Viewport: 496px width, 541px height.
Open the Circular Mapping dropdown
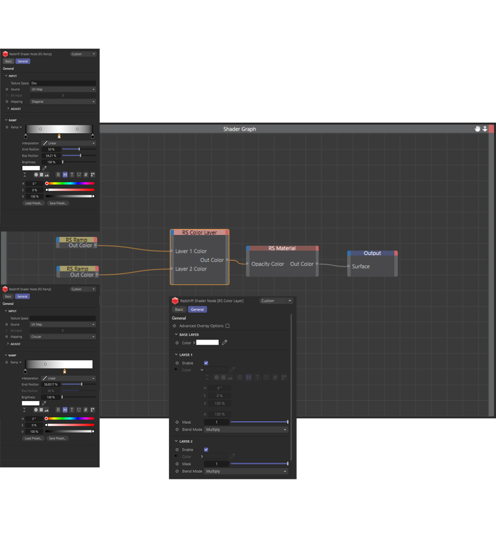63,337
